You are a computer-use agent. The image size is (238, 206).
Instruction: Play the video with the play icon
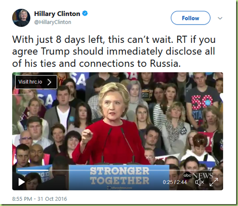click(21, 182)
